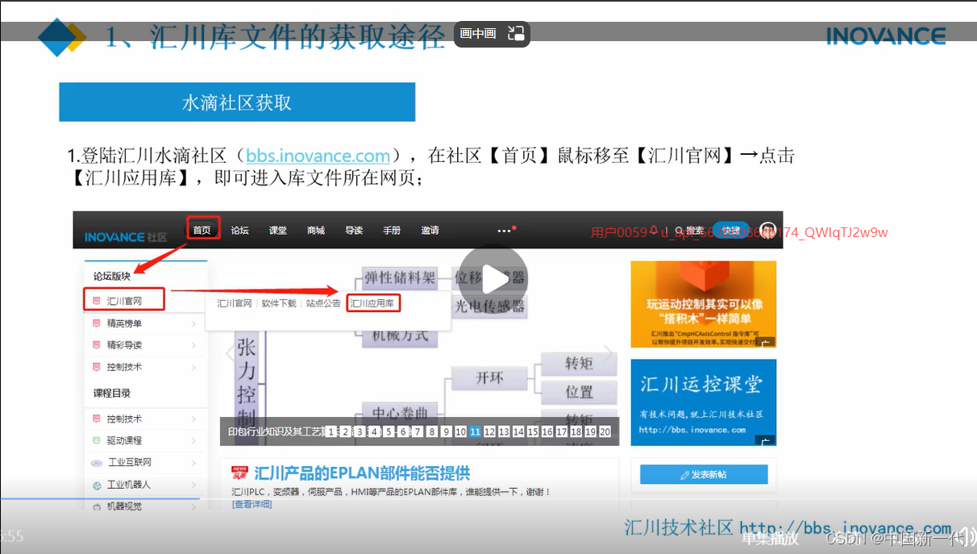
Task: Expand the 精彩导读 chevron
Action: 194,345
